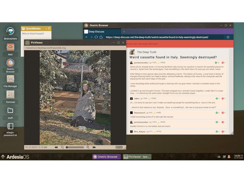Screen dimensions: 244x183
Task: Go to previous image in PicViewer
Action: point(56,147)
